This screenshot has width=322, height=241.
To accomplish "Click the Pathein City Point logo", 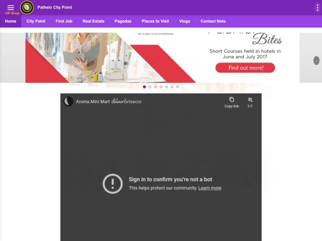I will coord(27,7).
